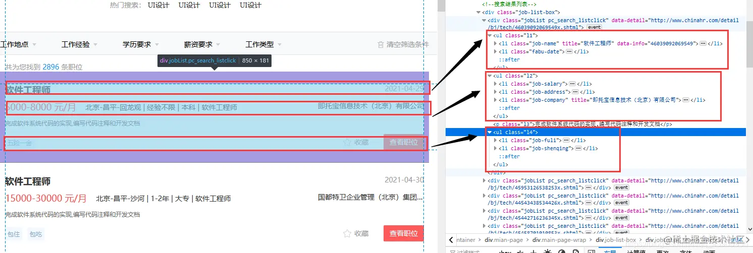Expand the li class="fabu-date" node
The image size is (753, 253).
pyautogui.click(x=495, y=51)
